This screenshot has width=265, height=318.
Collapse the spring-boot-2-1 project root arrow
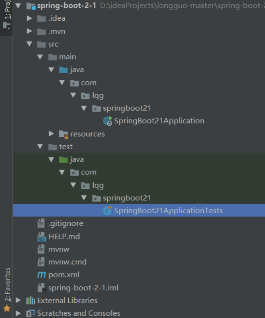tap(18, 6)
